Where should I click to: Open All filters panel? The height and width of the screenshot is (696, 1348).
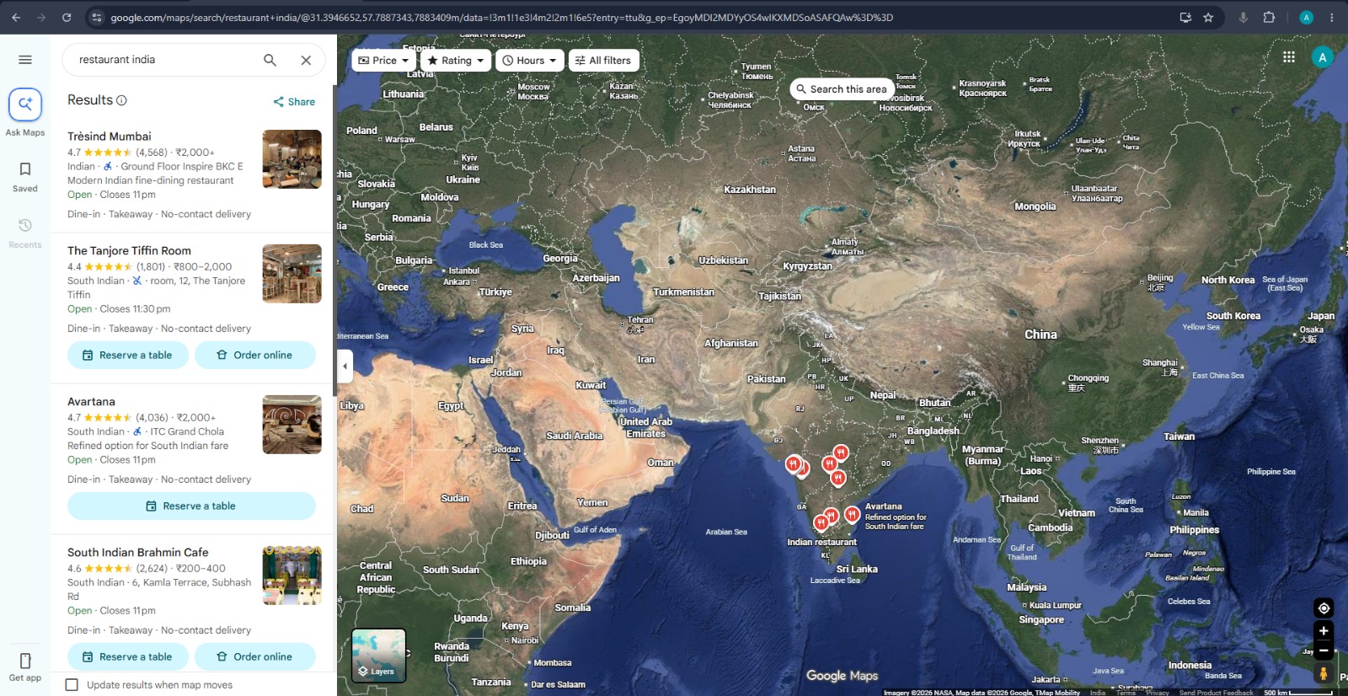pyautogui.click(x=605, y=61)
